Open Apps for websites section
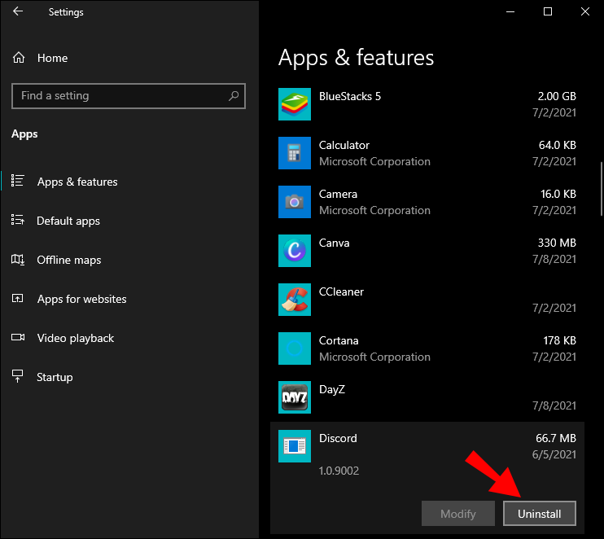Viewport: 604px width, 539px height. click(81, 299)
